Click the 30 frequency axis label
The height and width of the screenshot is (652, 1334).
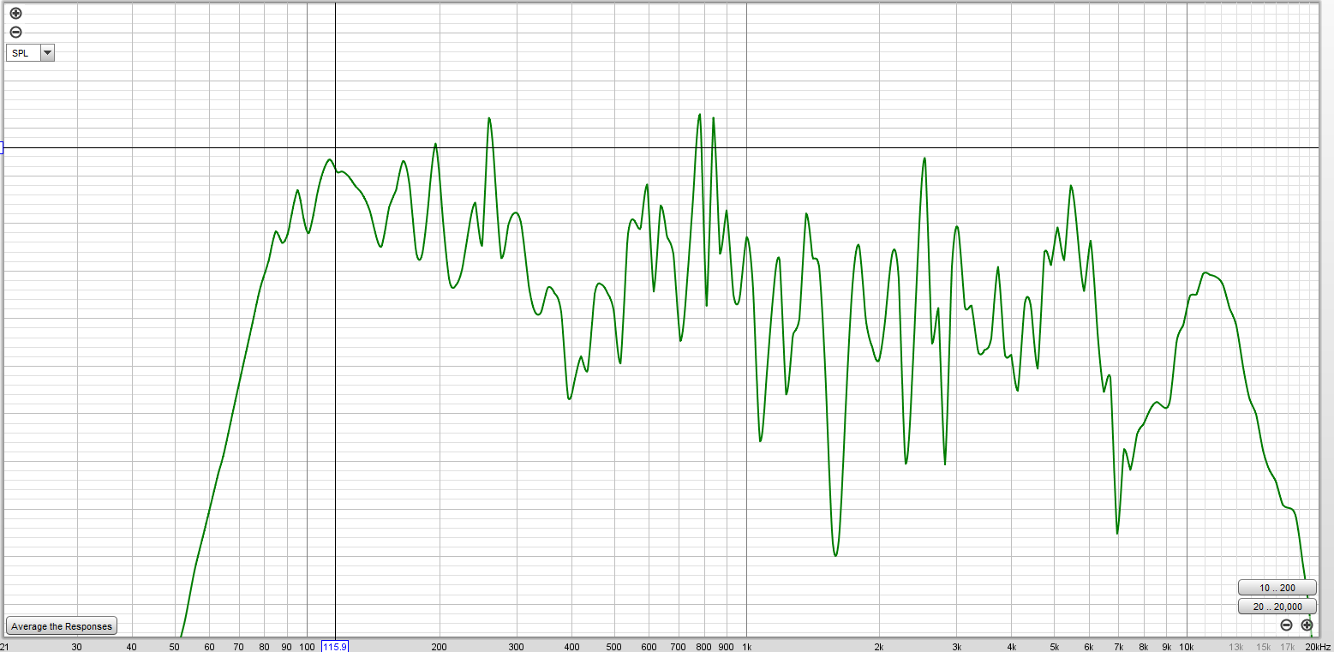76,646
